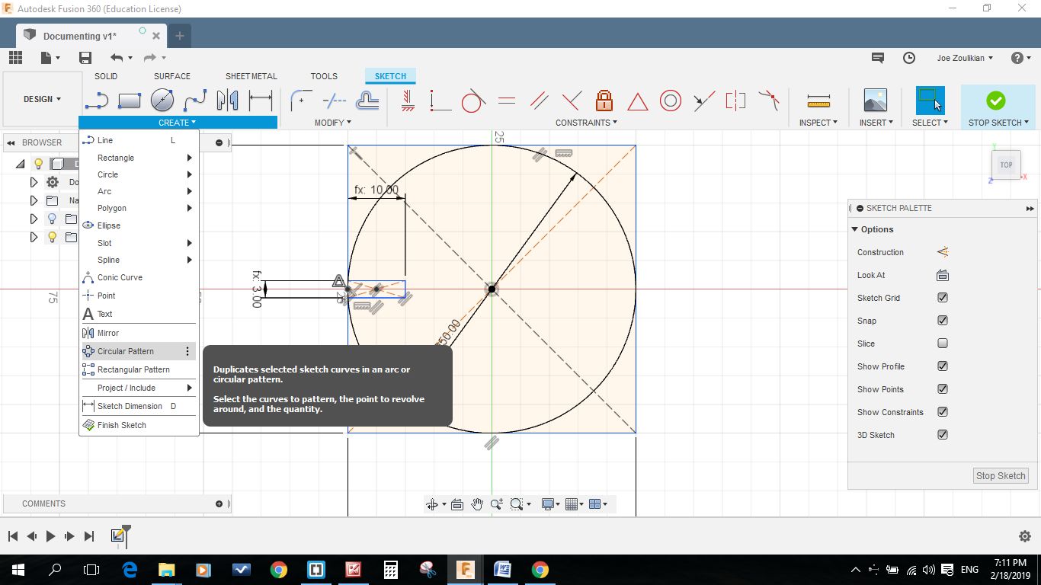1041x585 pixels.
Task: Click the Look At button in palette
Action: pyautogui.click(x=943, y=275)
